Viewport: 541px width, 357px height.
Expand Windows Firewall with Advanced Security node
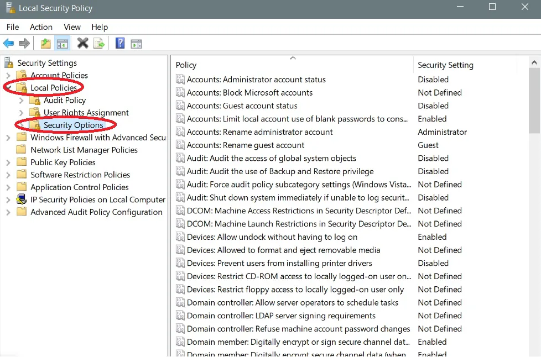[x=8, y=138]
